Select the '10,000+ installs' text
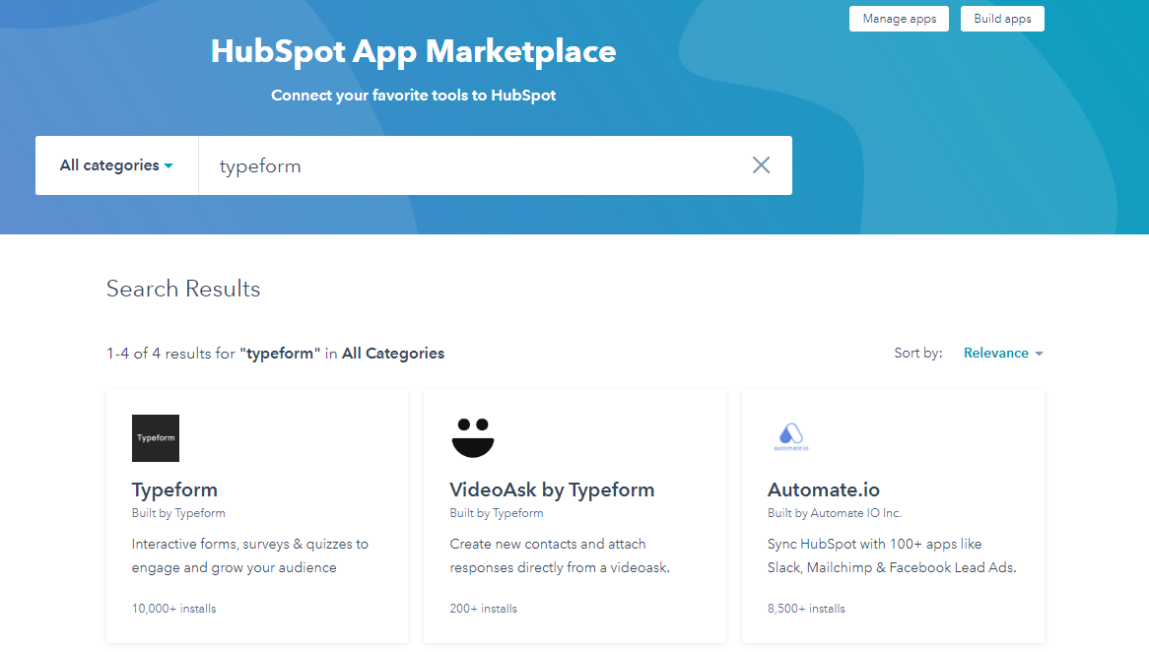 click(x=173, y=609)
